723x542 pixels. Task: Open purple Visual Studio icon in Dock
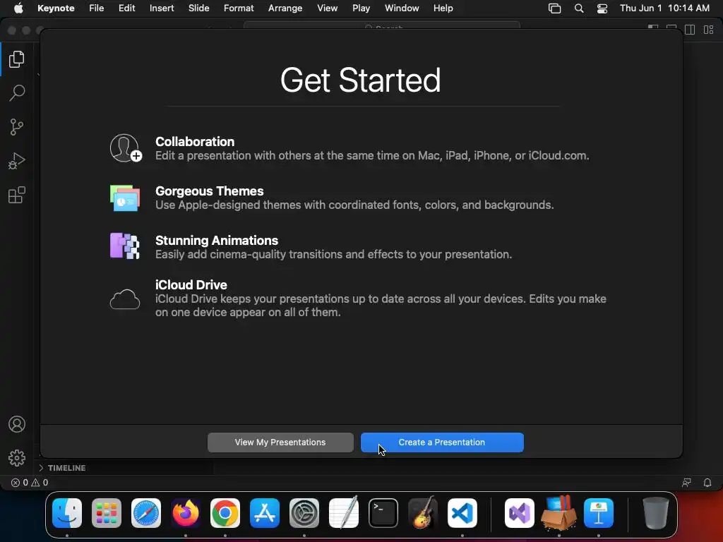[x=520, y=513]
